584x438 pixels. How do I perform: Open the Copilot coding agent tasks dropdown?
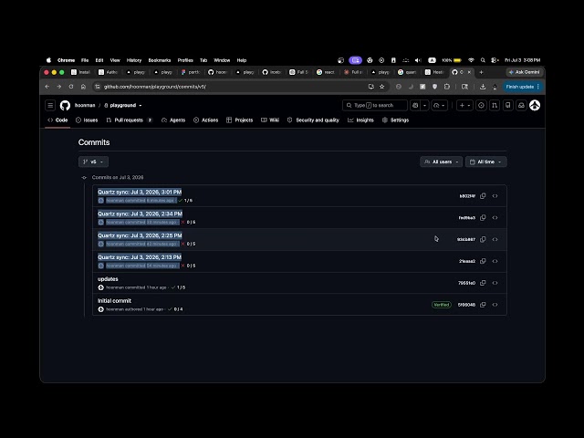click(440, 106)
